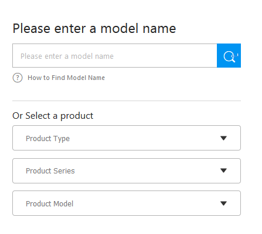Click the Or Select a product heading

point(53,116)
